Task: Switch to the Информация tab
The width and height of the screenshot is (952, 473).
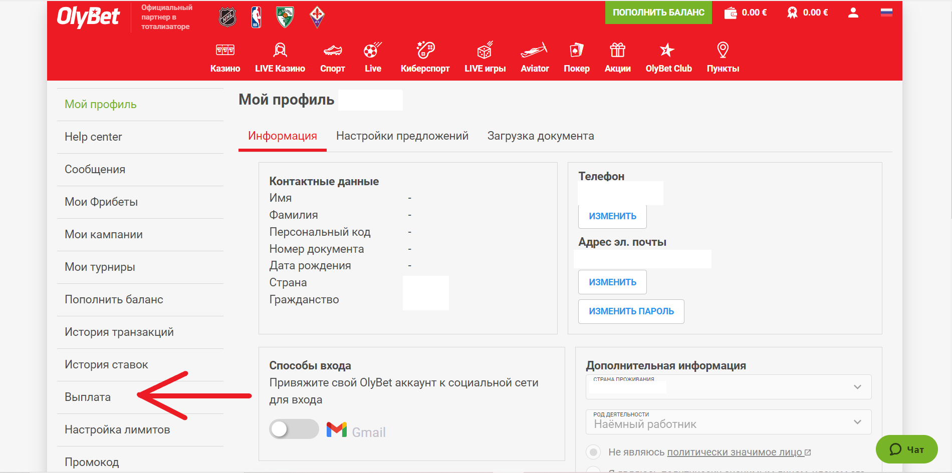Action: click(x=283, y=136)
